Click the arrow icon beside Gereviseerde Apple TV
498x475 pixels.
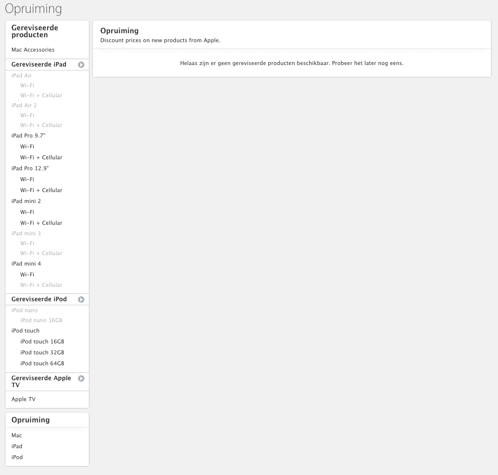pyautogui.click(x=81, y=379)
